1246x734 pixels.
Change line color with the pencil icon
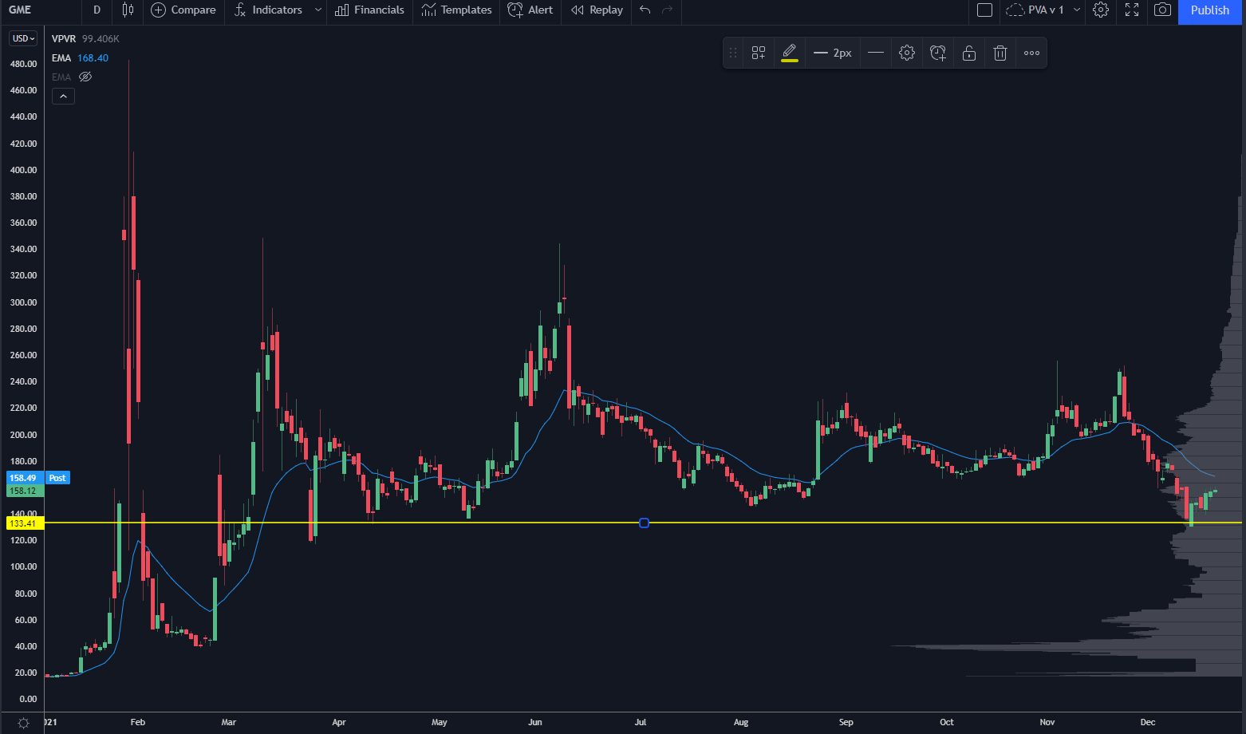(790, 53)
